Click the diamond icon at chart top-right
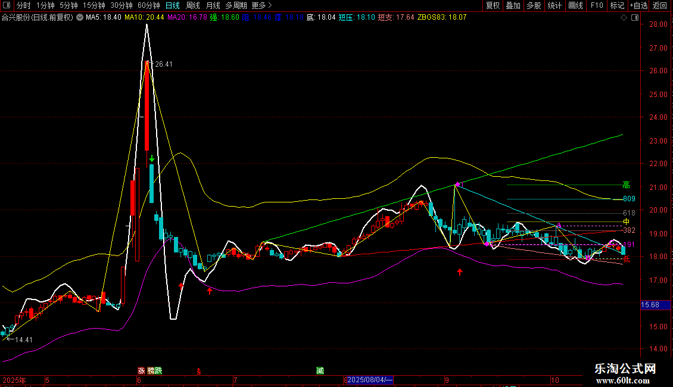 (x=623, y=18)
